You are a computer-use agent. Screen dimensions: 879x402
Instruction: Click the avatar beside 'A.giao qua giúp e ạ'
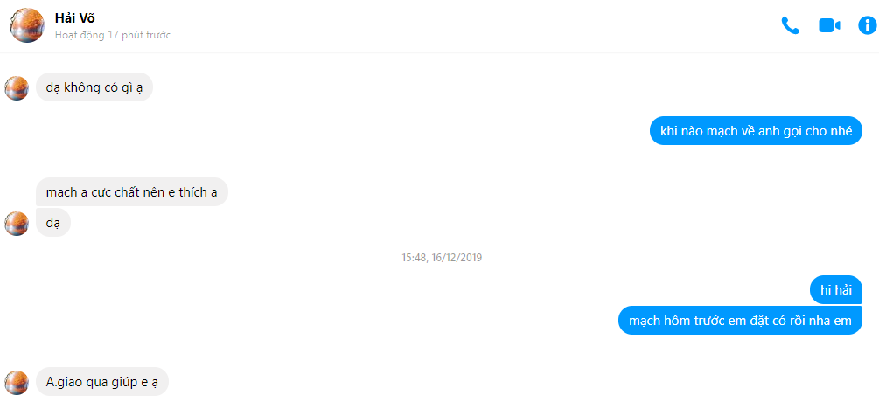point(17,383)
